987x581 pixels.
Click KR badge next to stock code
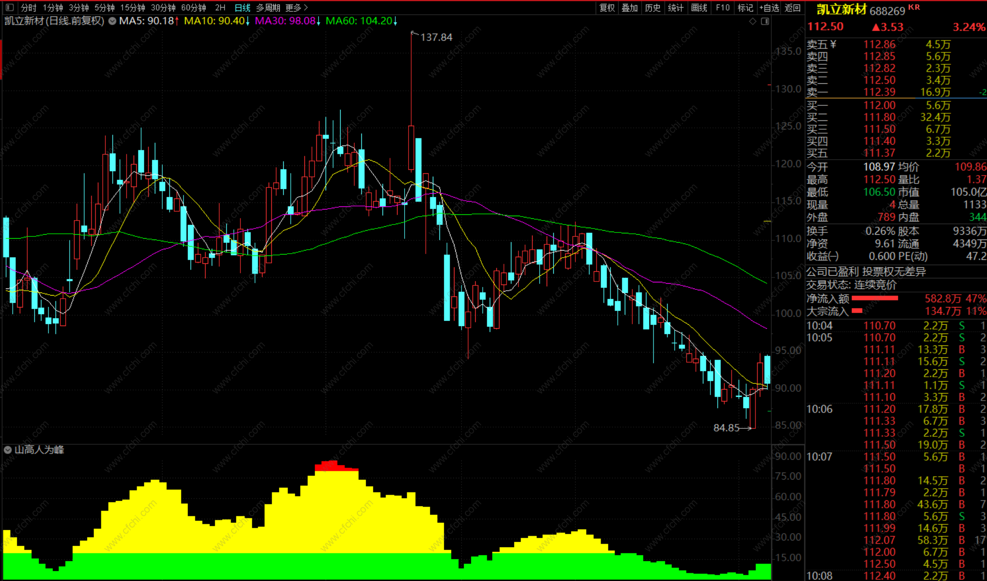[x=914, y=7]
